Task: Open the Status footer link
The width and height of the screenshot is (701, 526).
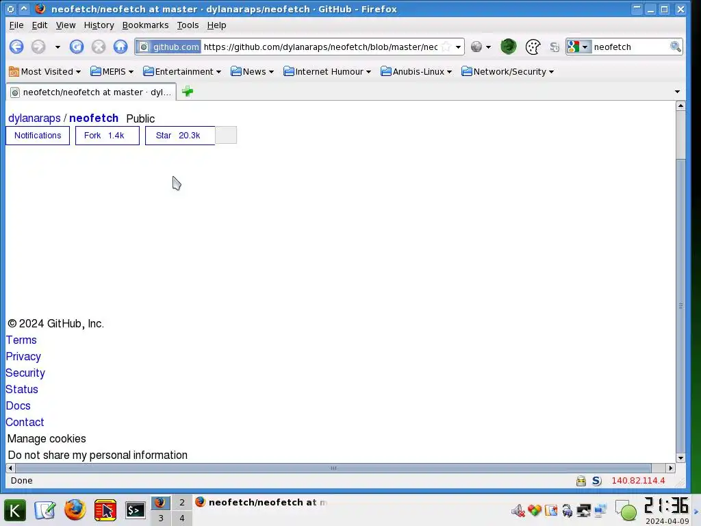Action: pyautogui.click(x=22, y=389)
